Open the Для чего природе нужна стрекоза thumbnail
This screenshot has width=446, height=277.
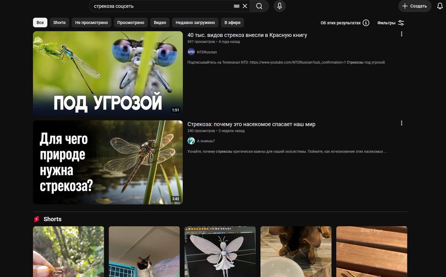[x=108, y=162]
